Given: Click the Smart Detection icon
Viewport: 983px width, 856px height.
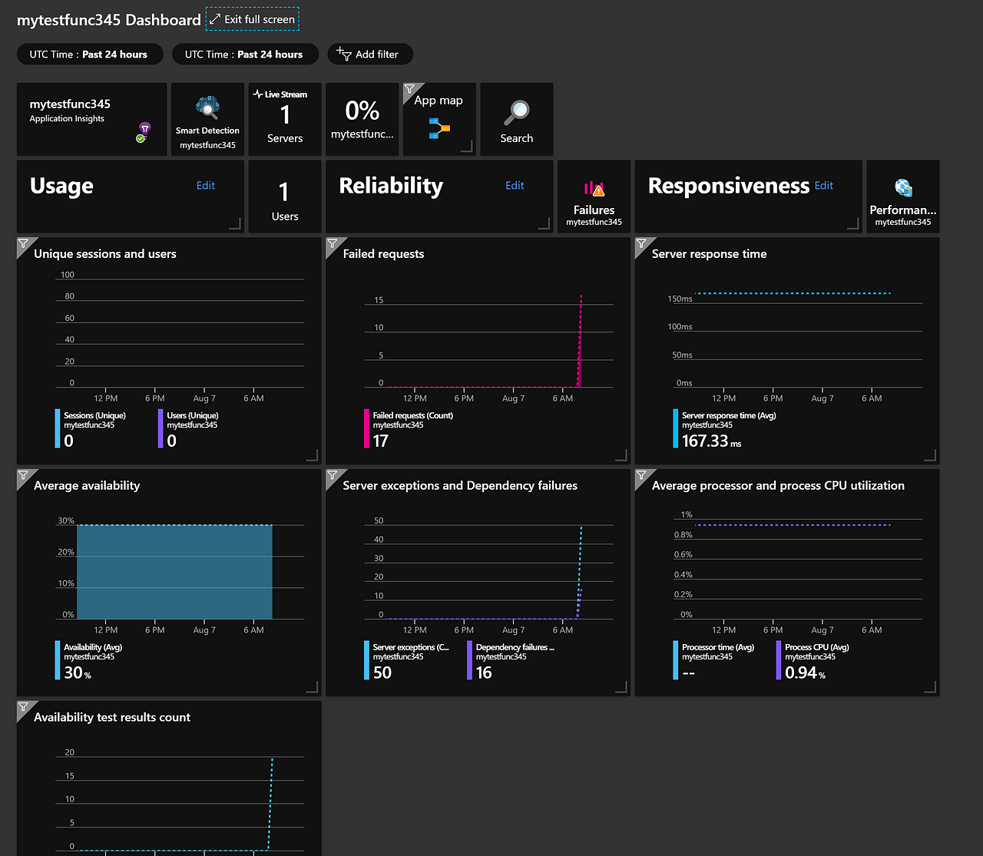Looking at the screenshot, I should tap(207, 107).
